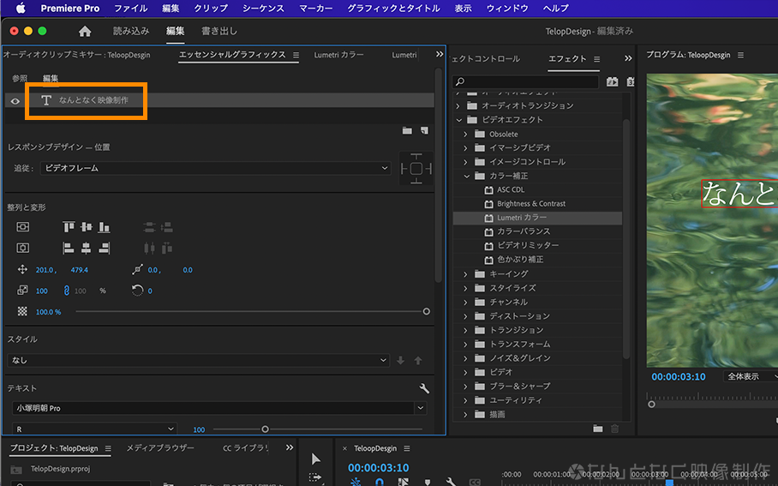Click the sync style down arrow icon
Viewport: 778px width, 486px height.
[x=400, y=360]
